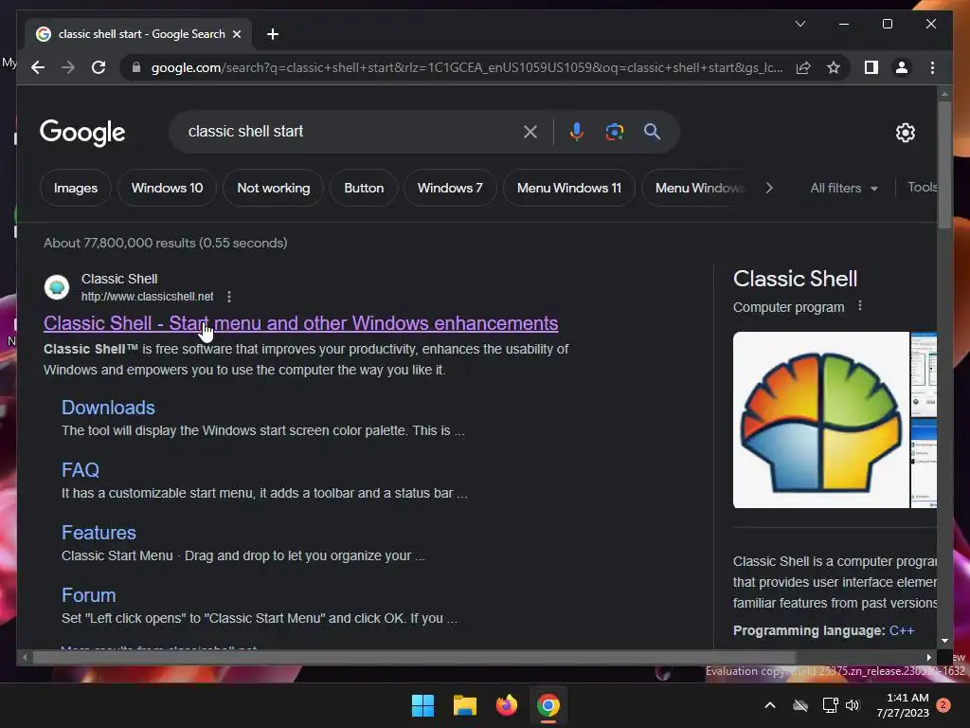
Task: Click the scroll down arrow
Action: click(944, 641)
